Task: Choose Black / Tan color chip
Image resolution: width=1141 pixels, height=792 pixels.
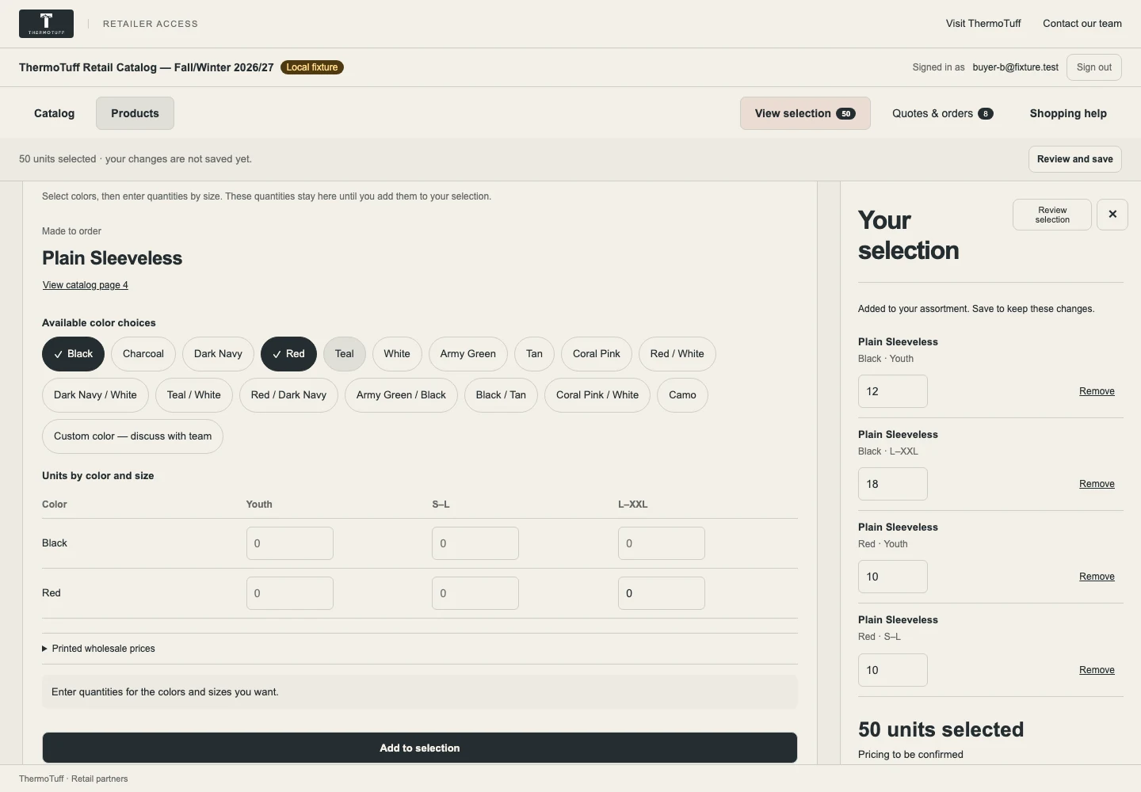Action: (501, 395)
